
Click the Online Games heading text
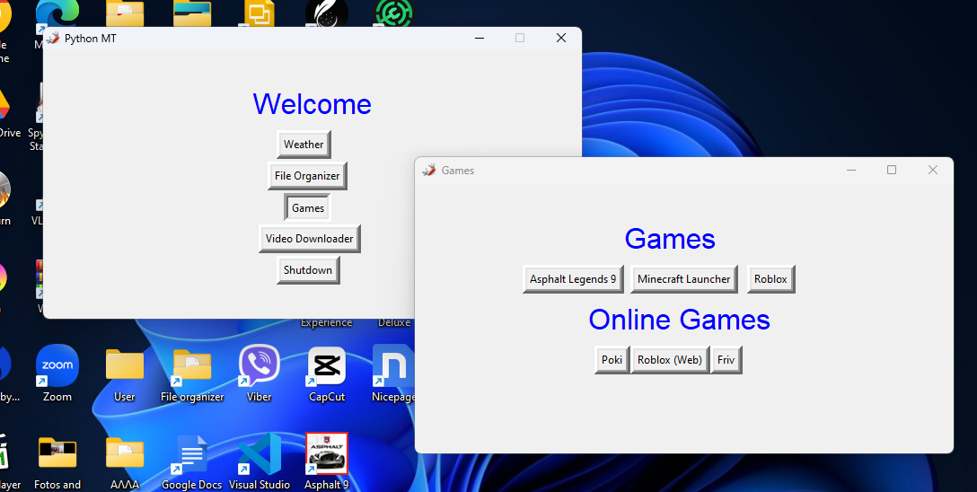coord(679,320)
